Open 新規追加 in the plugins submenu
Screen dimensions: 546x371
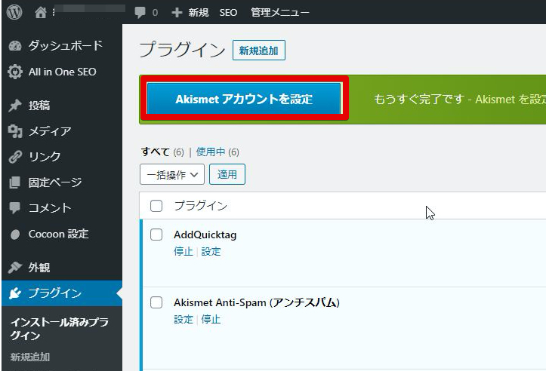(x=30, y=357)
